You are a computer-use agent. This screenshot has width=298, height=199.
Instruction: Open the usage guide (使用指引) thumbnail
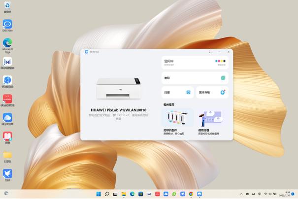tap(212, 118)
